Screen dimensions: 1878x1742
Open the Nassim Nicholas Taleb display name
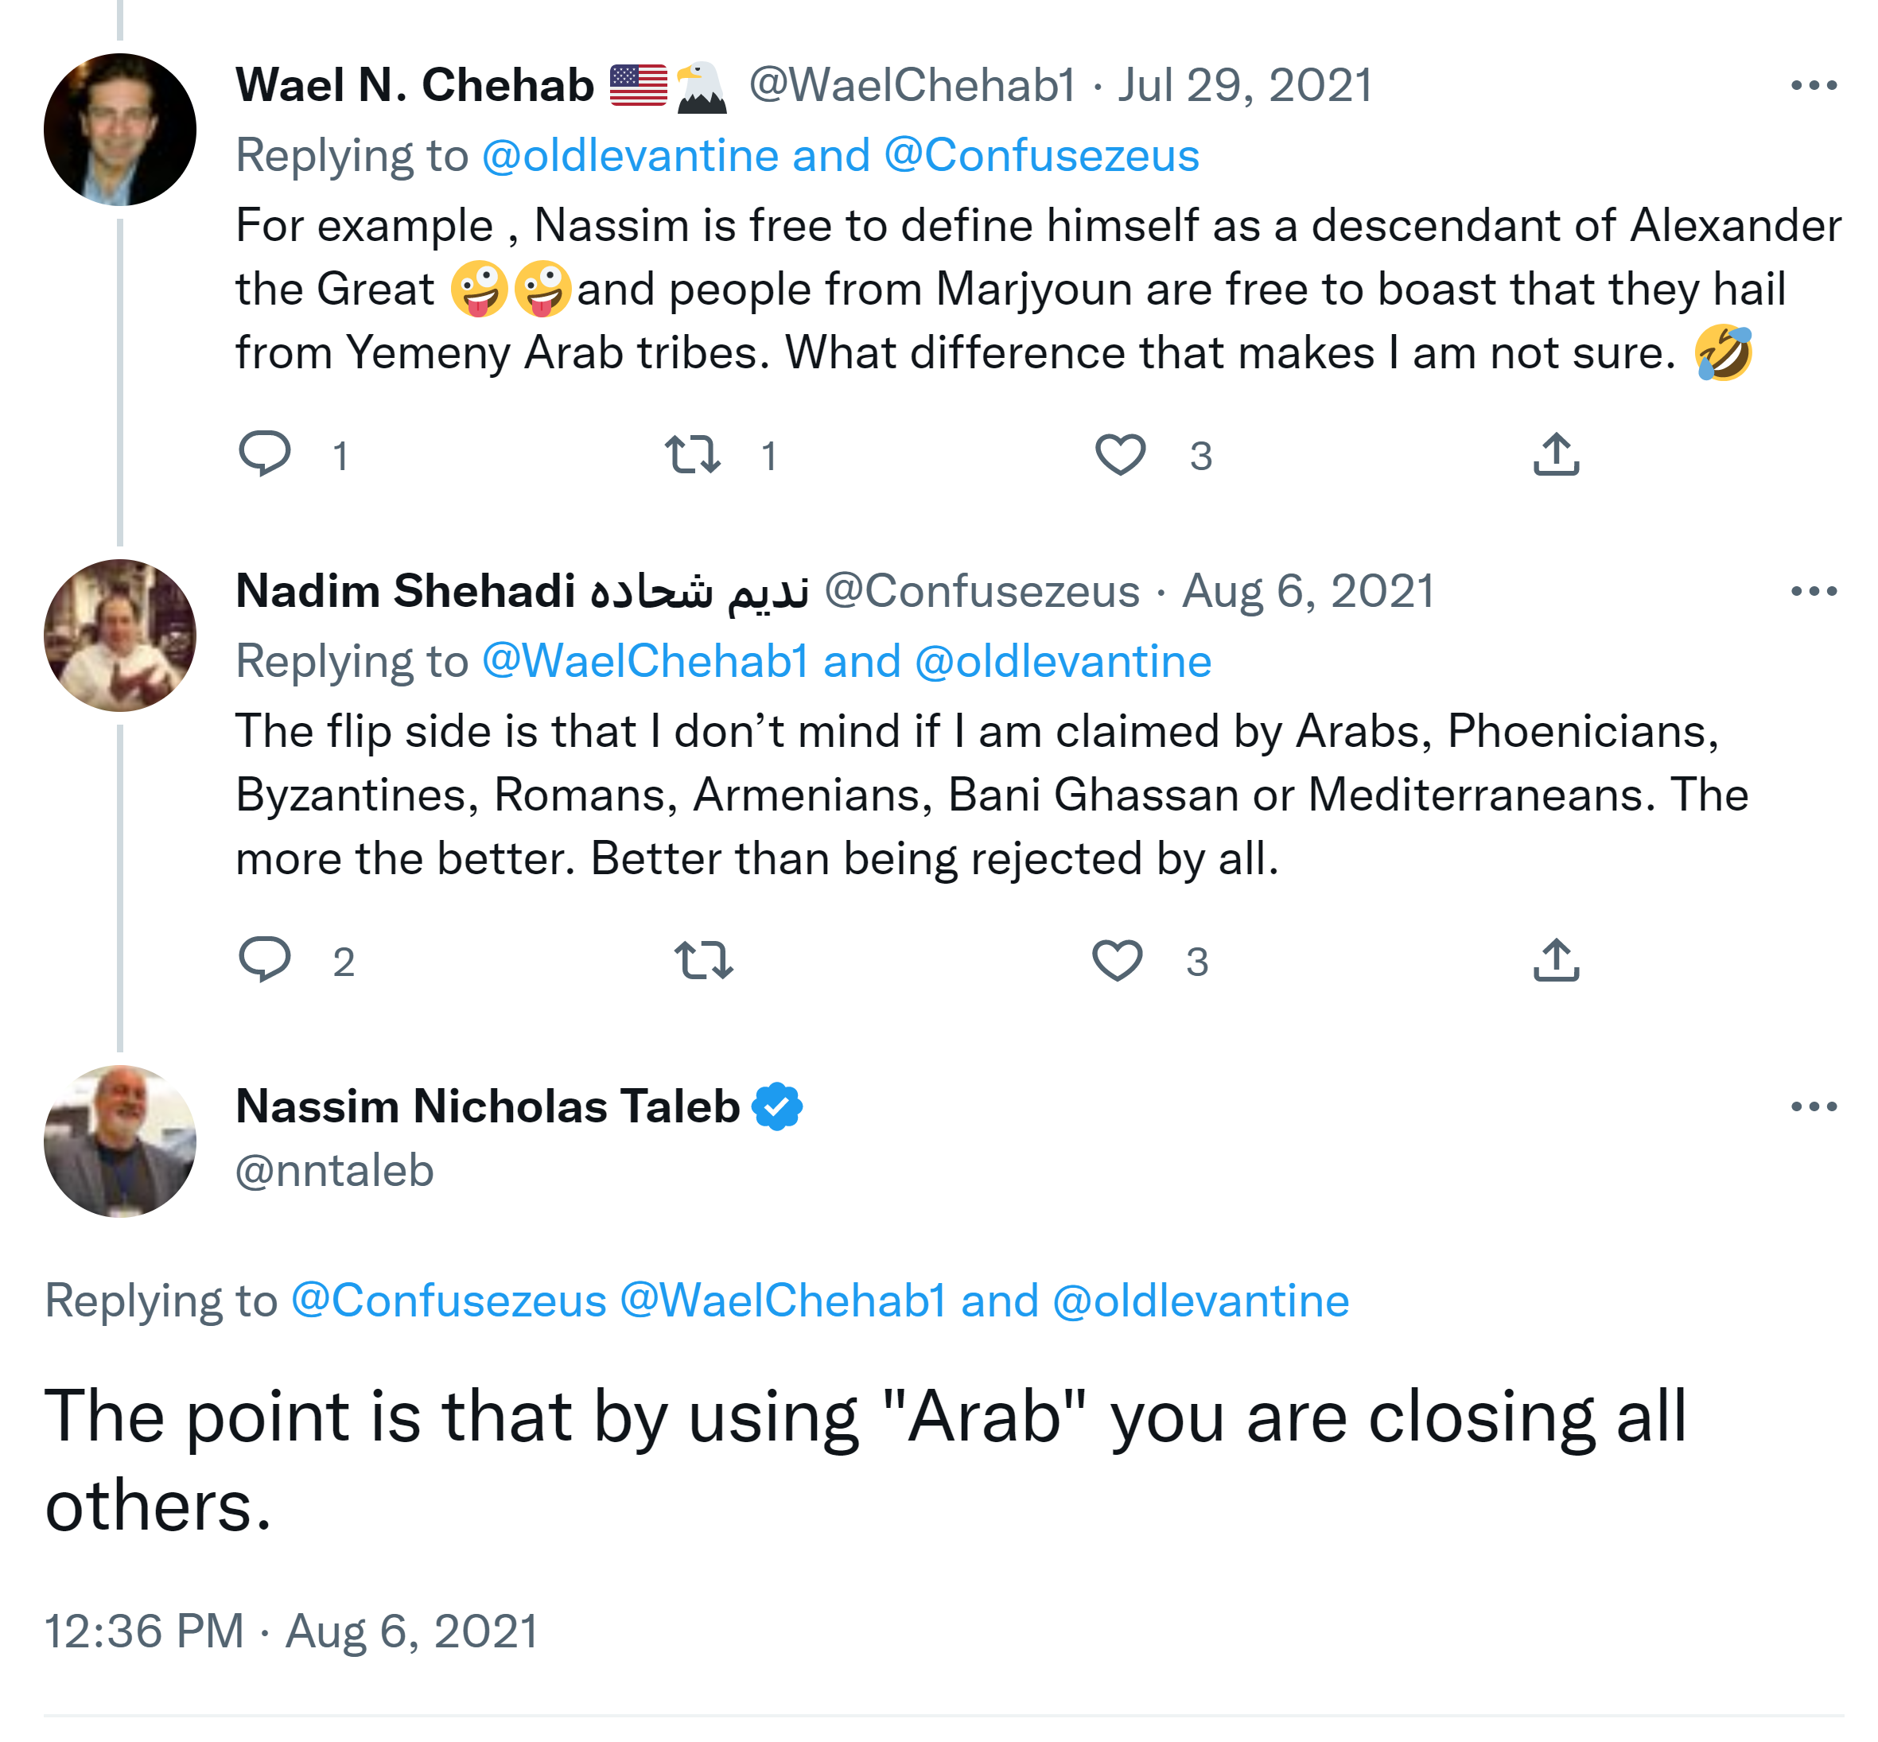point(488,1106)
